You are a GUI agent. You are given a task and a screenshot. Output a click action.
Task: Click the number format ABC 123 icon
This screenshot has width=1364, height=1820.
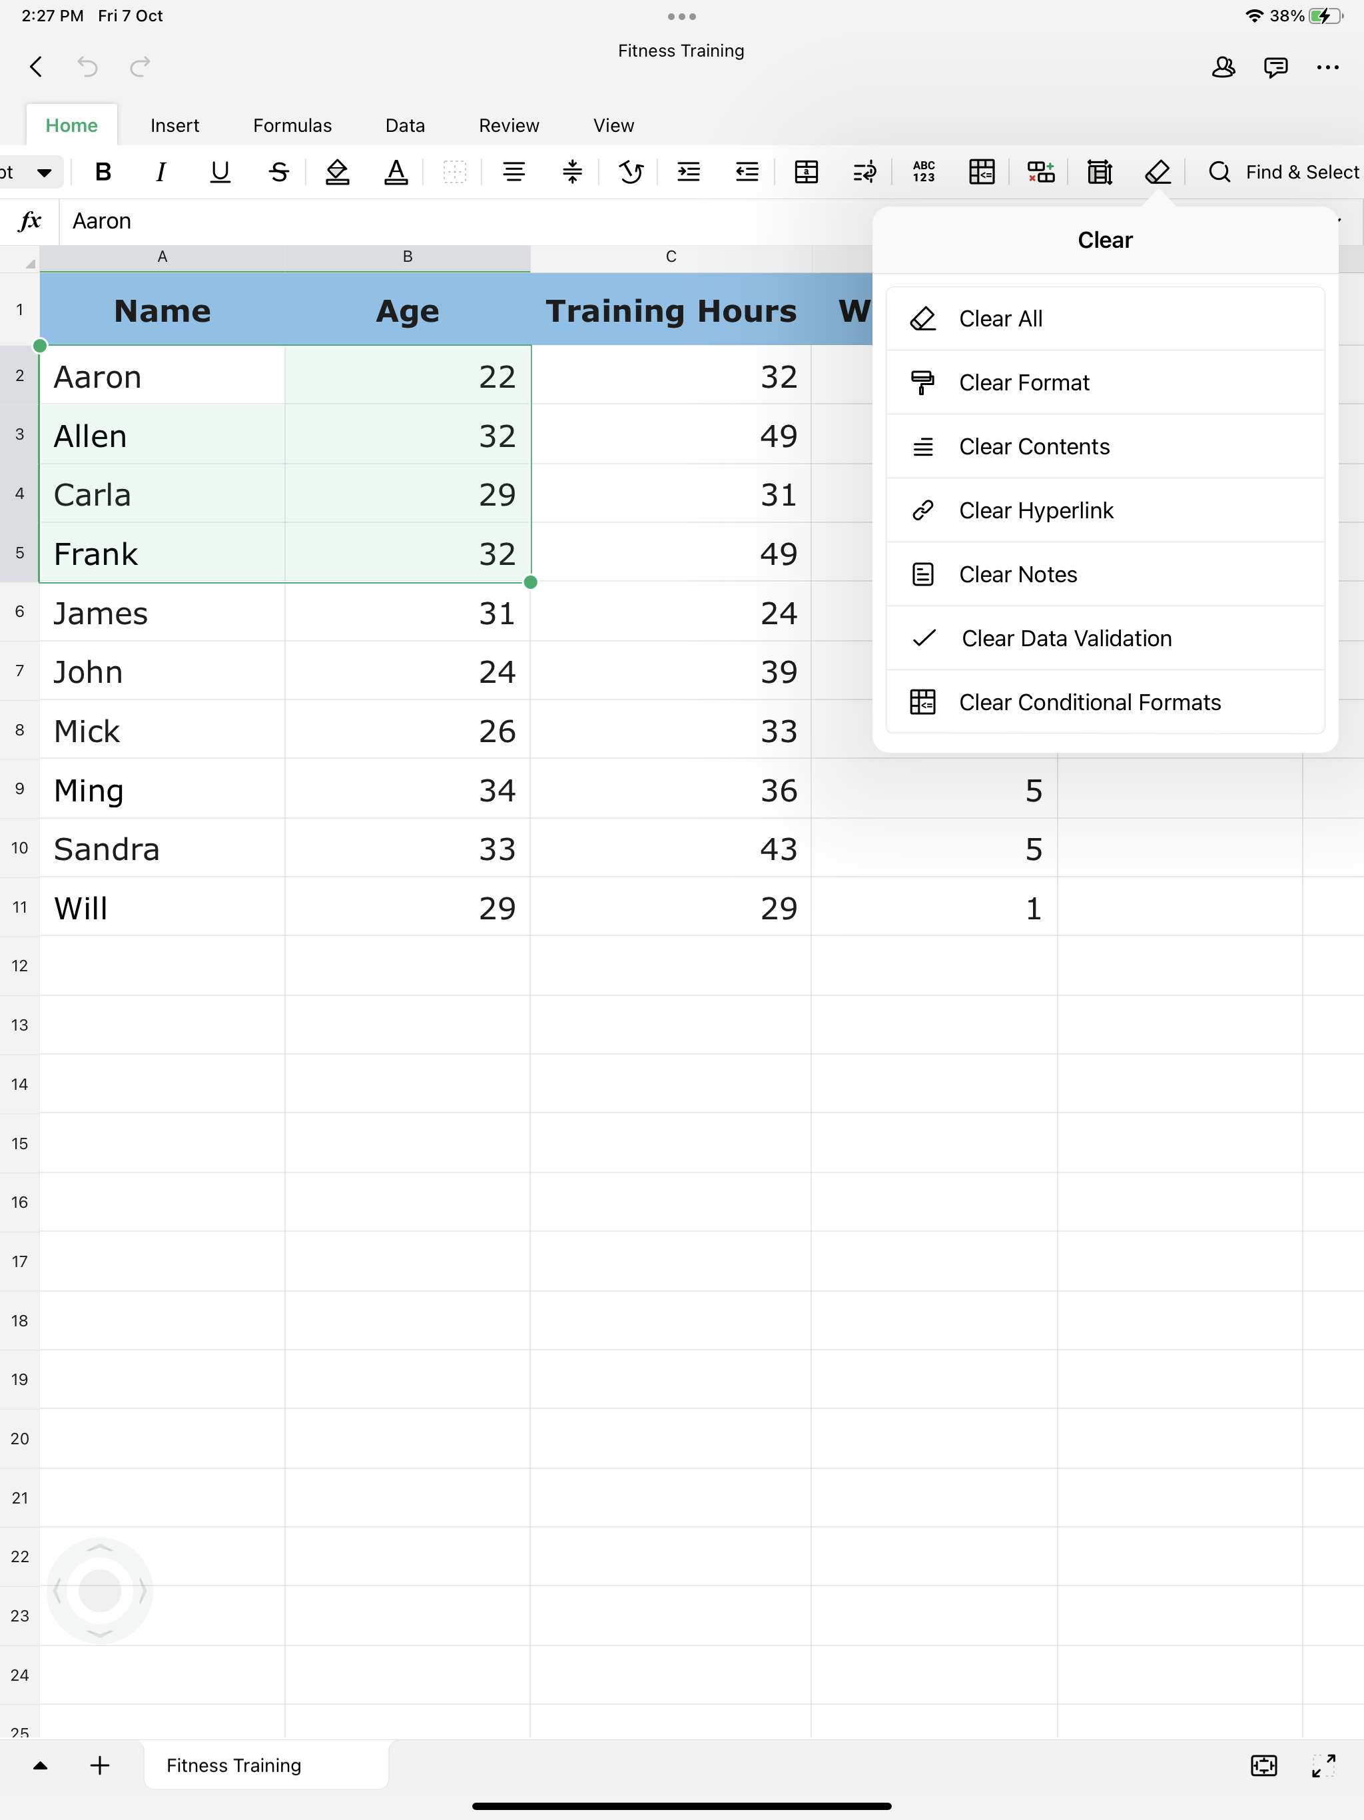[924, 172]
